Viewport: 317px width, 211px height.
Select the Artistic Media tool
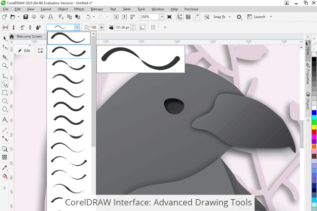click(x=4, y=84)
